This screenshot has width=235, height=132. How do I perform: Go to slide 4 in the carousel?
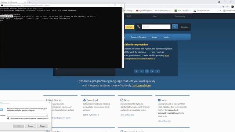(x=152, y=71)
